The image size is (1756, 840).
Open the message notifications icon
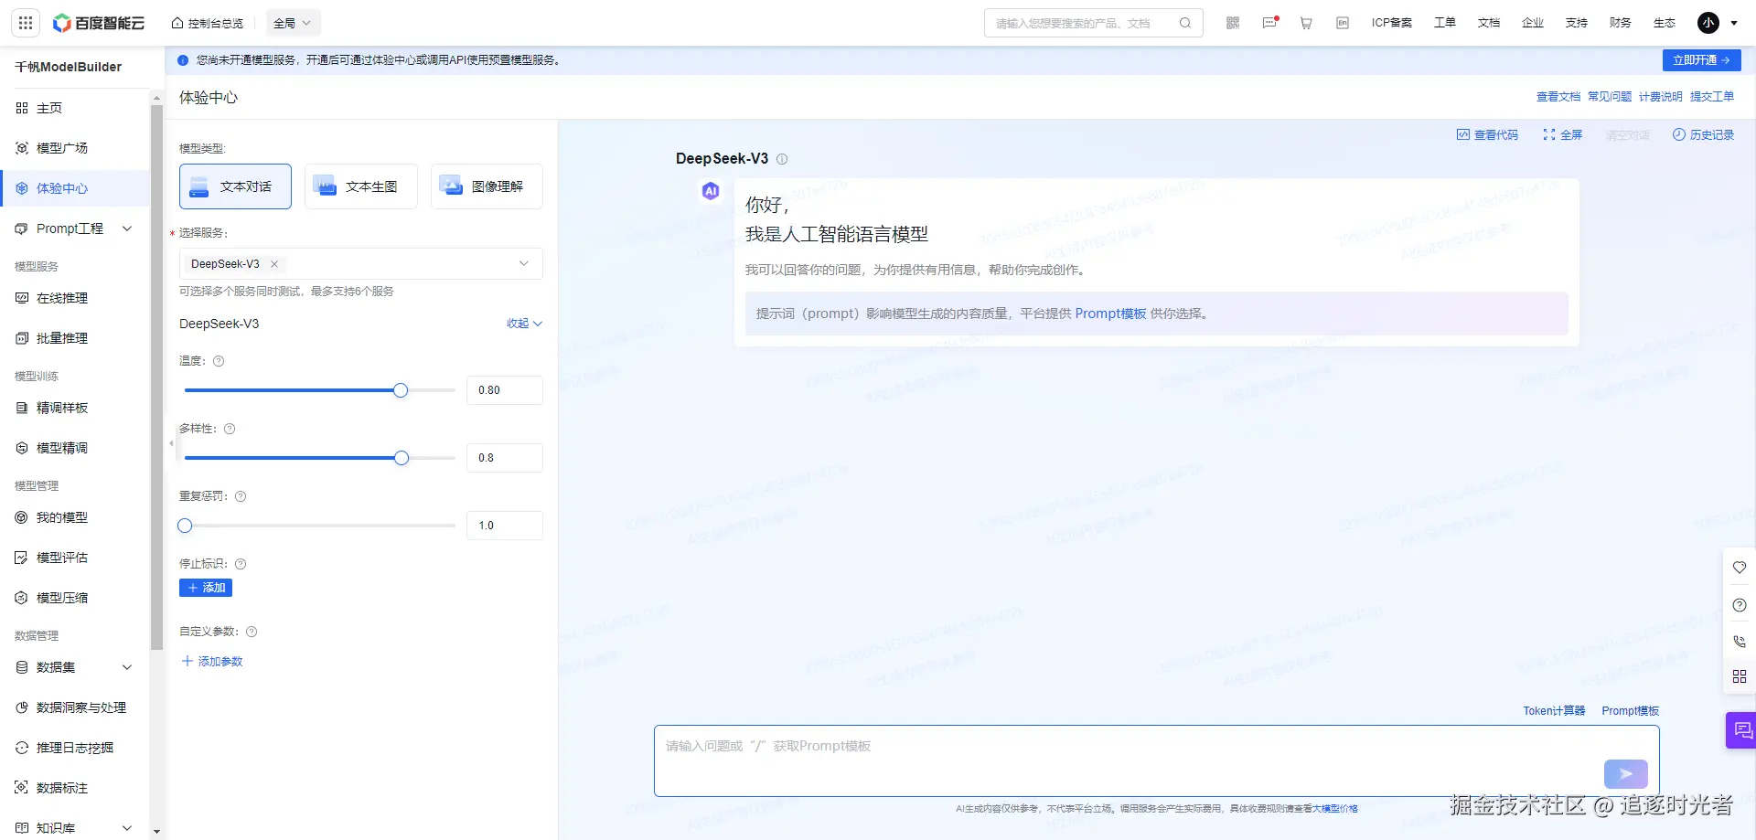click(x=1269, y=23)
